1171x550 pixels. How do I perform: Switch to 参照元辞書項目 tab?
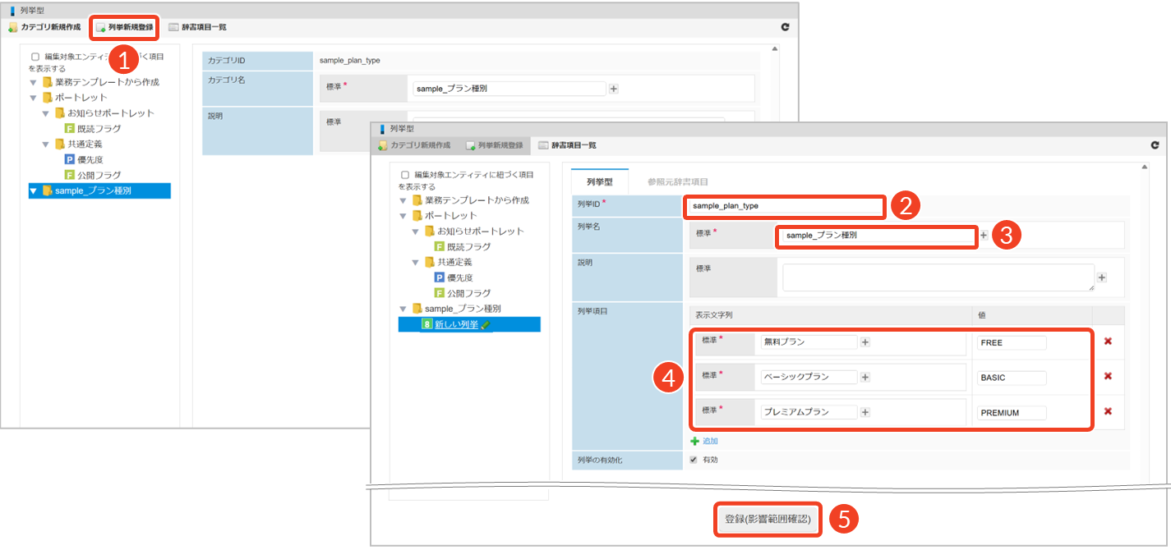[677, 181]
